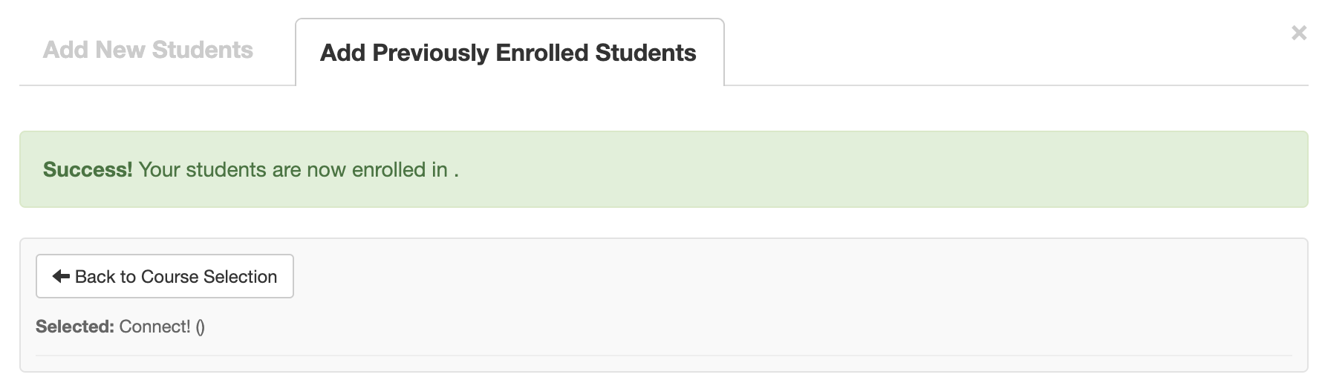Click the word "Students" in the active tab
The image size is (1322, 383).
645,53
